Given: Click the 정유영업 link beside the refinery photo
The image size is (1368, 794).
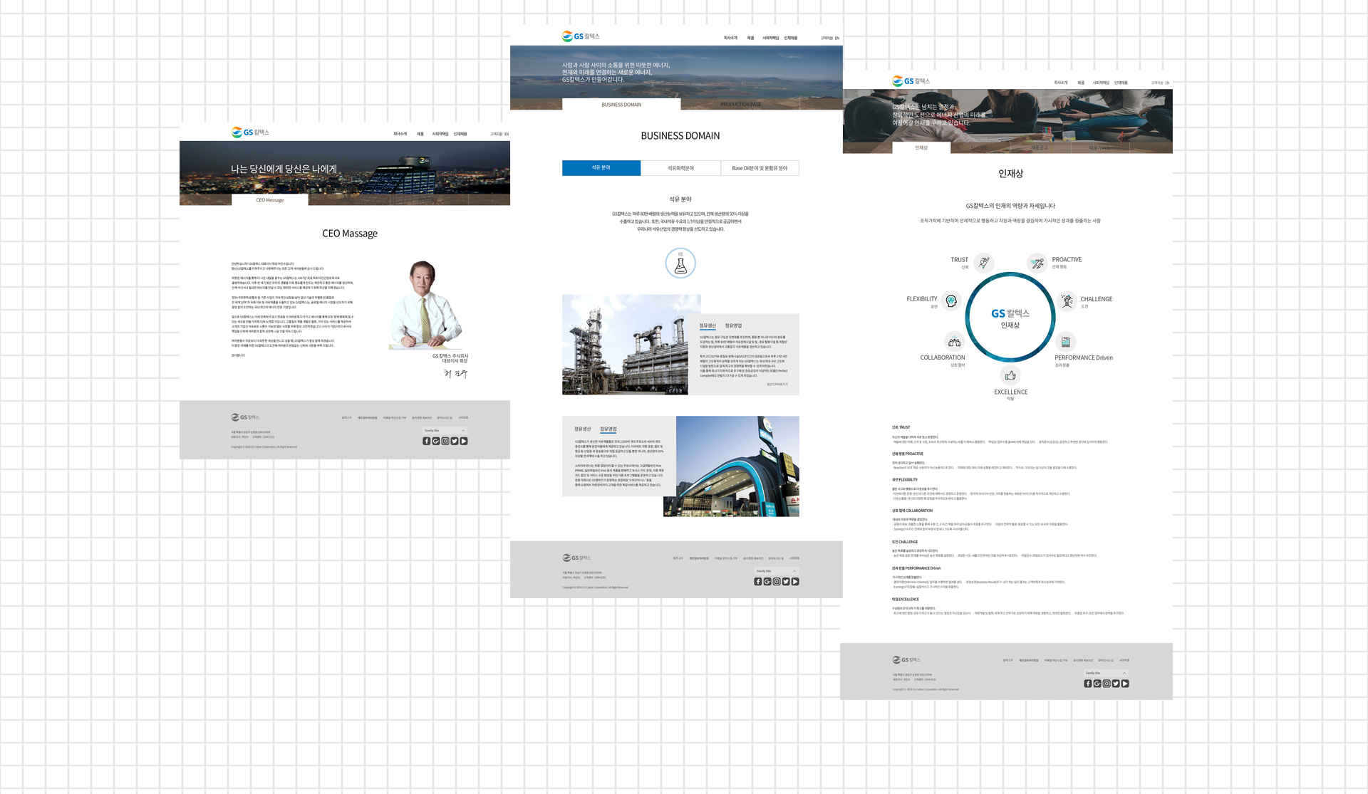Looking at the screenshot, I should [x=733, y=326].
